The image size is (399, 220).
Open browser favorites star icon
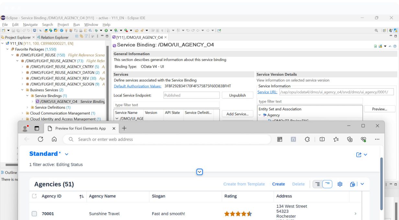click(x=336, y=139)
